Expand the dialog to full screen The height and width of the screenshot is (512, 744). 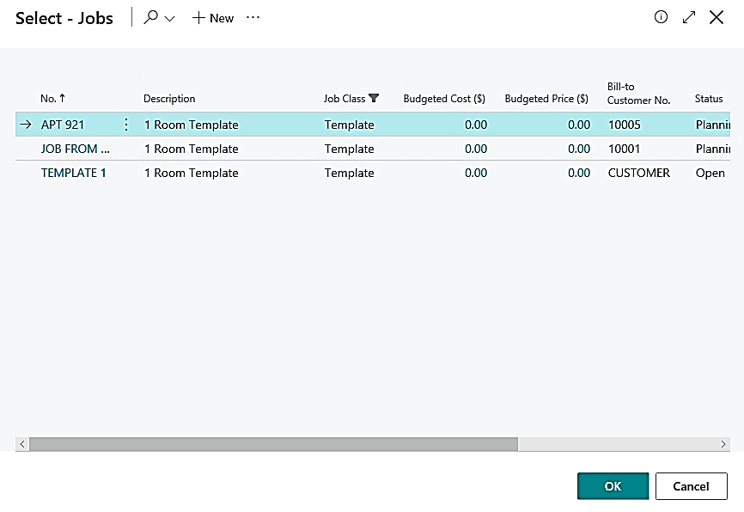pos(688,17)
